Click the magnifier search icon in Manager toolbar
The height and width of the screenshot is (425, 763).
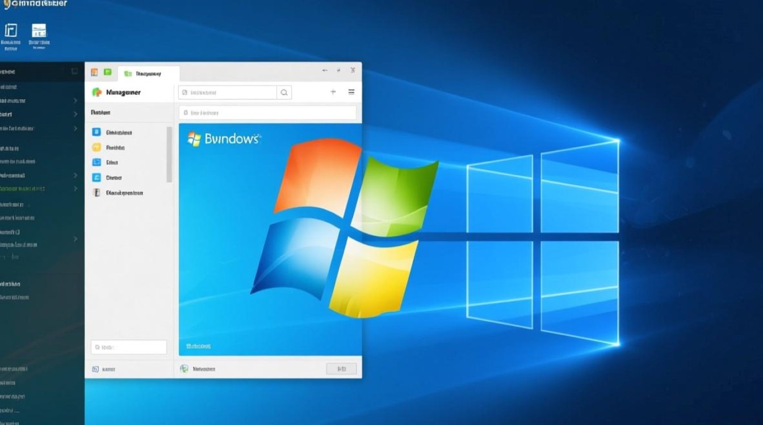click(284, 92)
